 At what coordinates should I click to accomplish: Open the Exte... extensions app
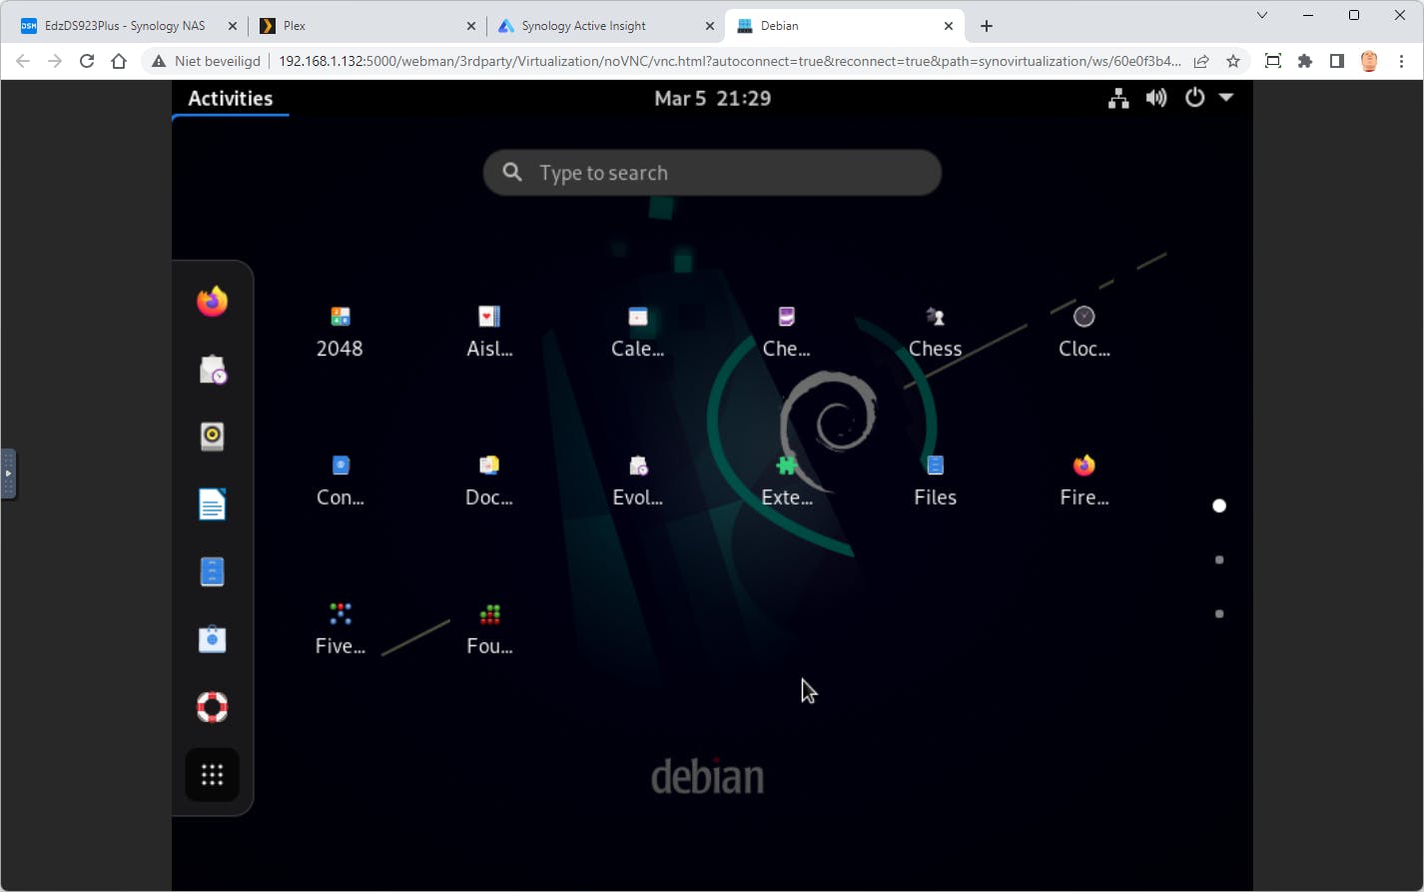click(x=786, y=480)
